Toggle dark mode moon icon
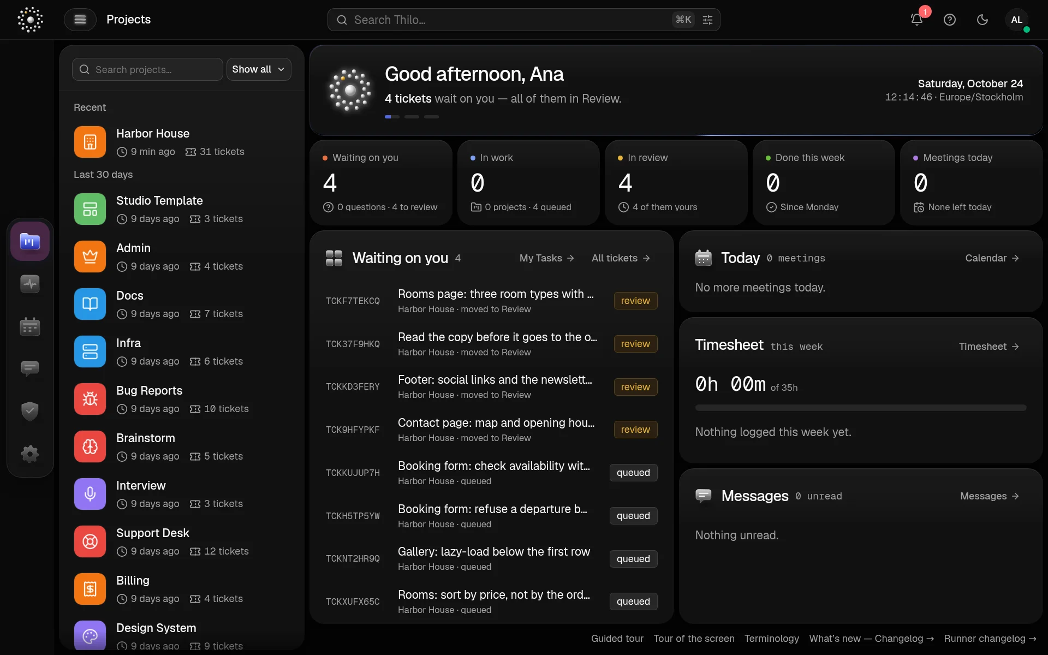 (982, 20)
